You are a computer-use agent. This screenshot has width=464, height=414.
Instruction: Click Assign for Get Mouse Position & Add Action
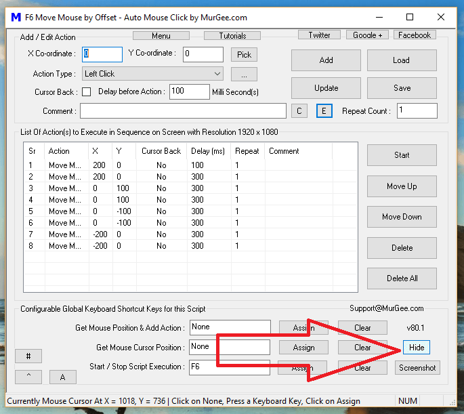tap(303, 328)
